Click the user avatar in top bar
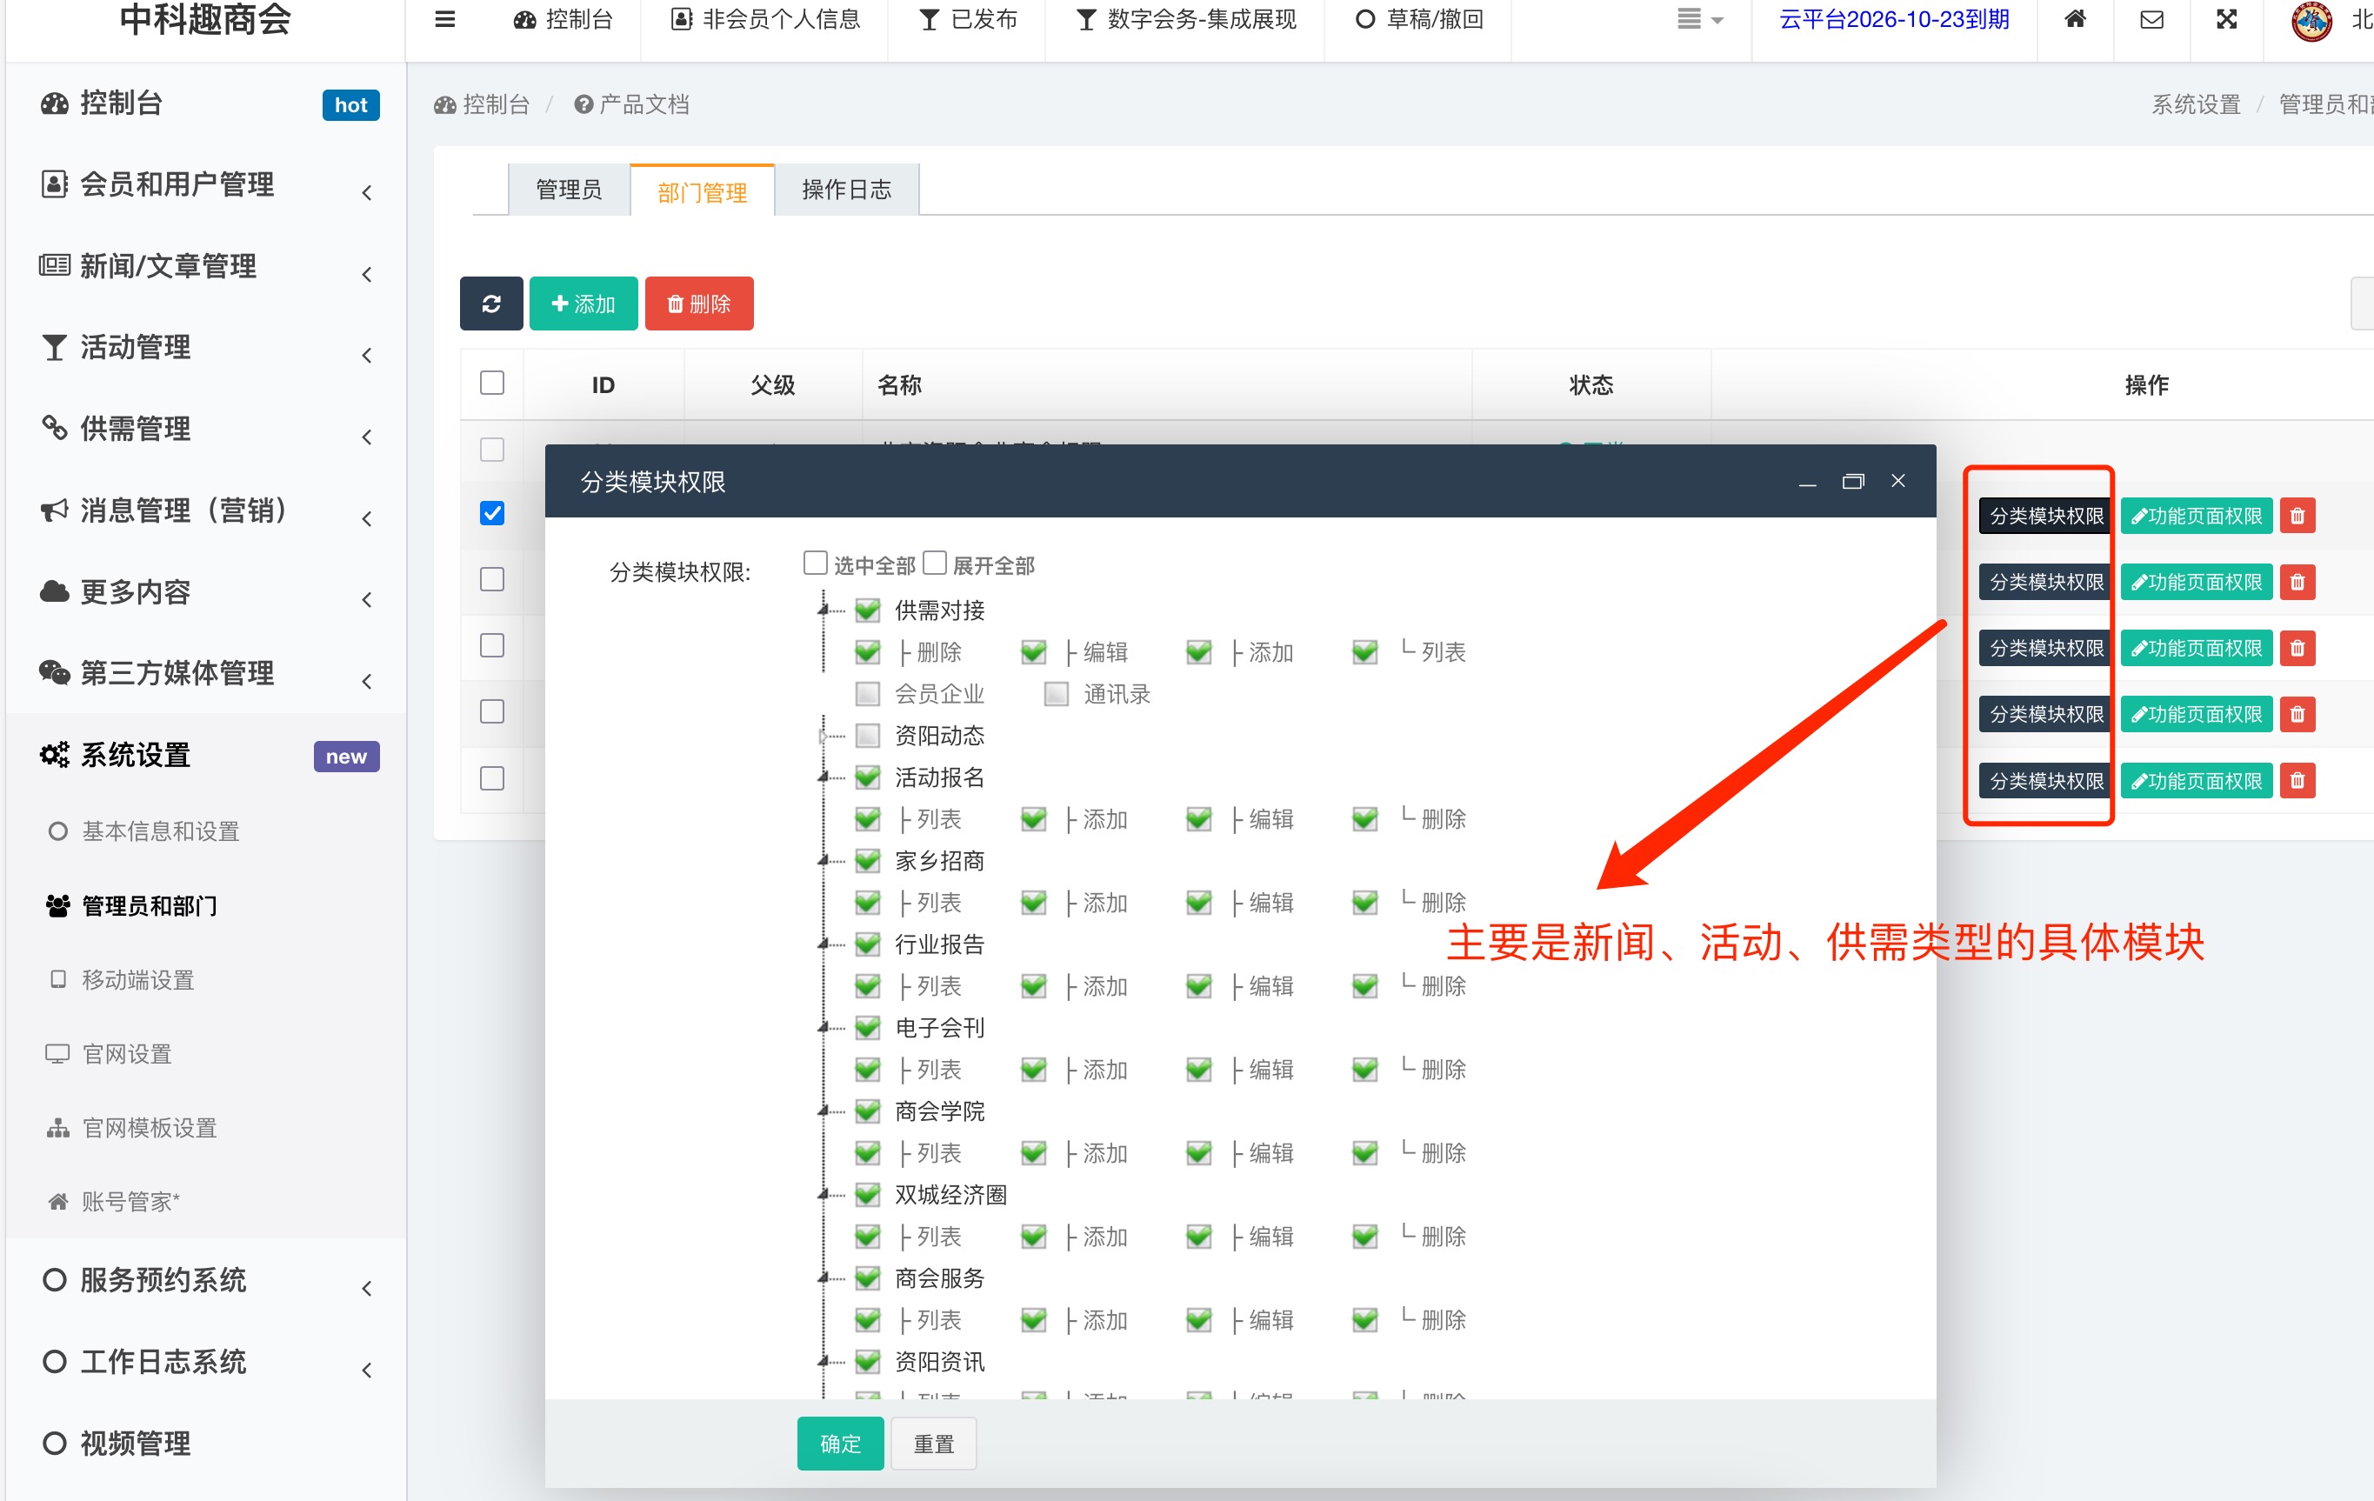The height and width of the screenshot is (1501, 2374). pyautogui.click(x=2311, y=21)
